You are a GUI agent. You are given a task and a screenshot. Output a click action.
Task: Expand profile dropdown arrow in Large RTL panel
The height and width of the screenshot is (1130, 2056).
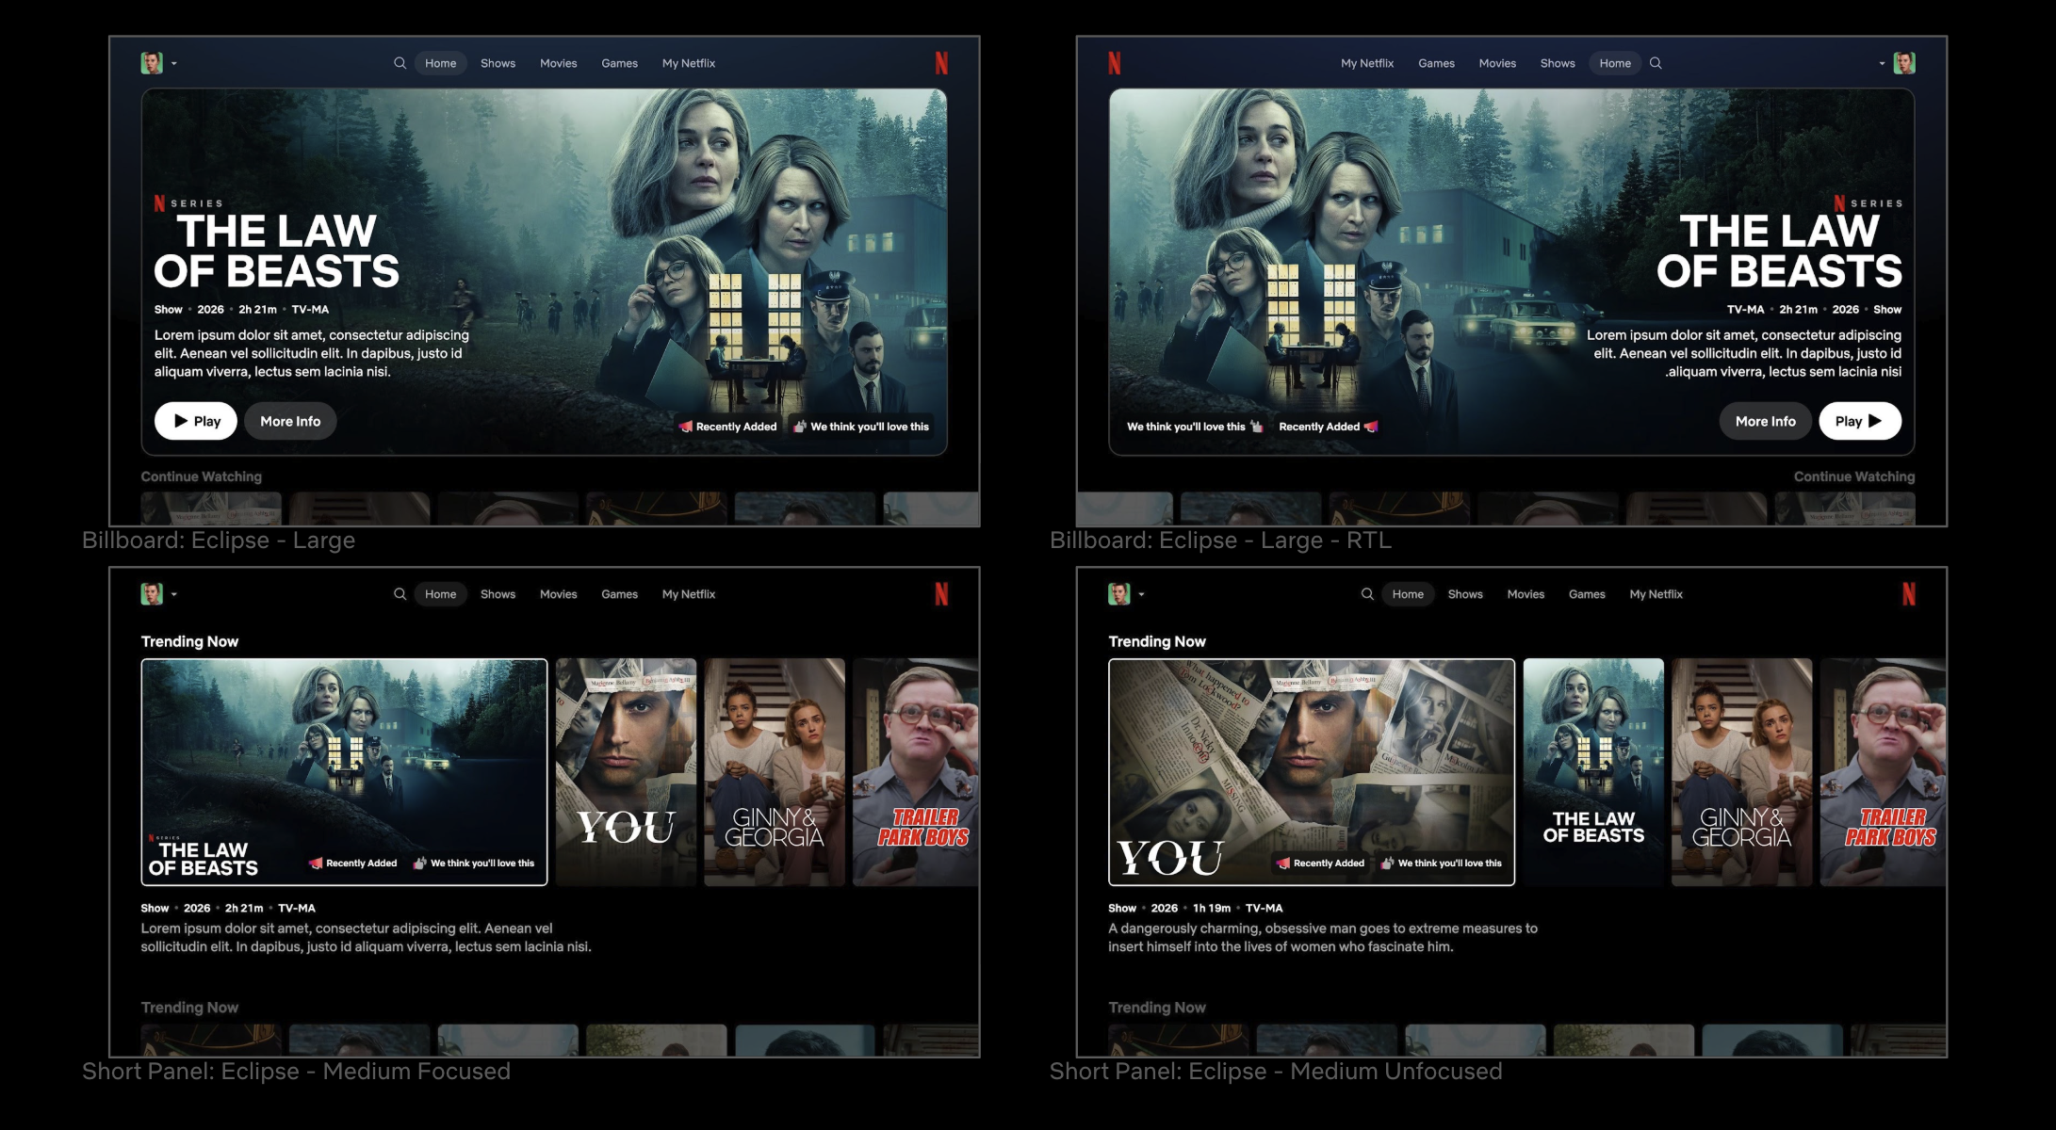pos(1883,64)
